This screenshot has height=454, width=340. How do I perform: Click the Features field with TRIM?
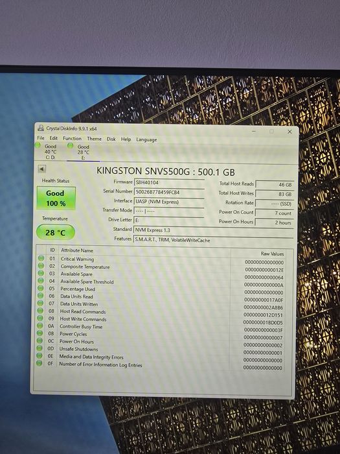pyautogui.click(x=214, y=240)
